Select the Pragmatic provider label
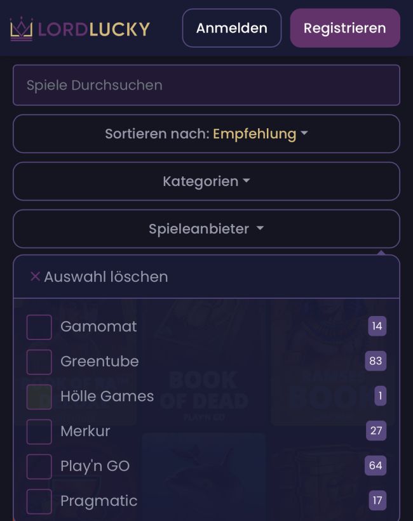Screen dimensions: 413x521 tap(98, 501)
